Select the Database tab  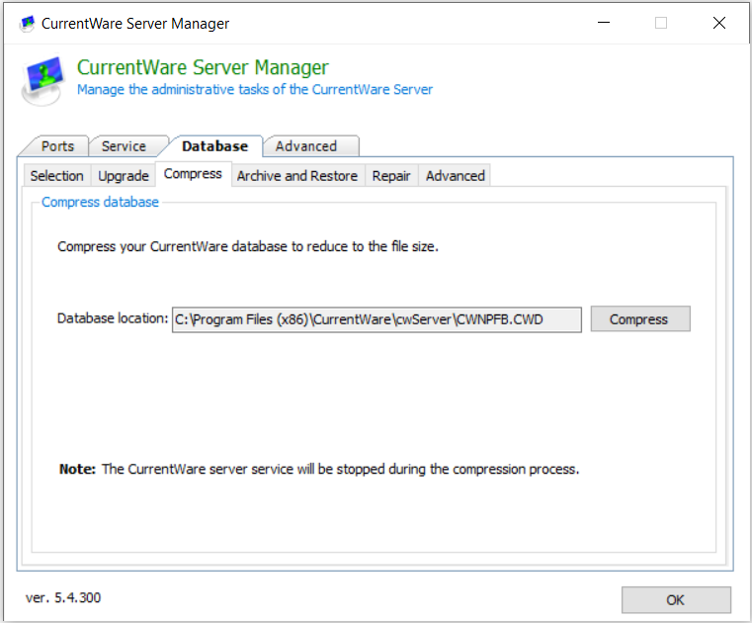coord(214,146)
